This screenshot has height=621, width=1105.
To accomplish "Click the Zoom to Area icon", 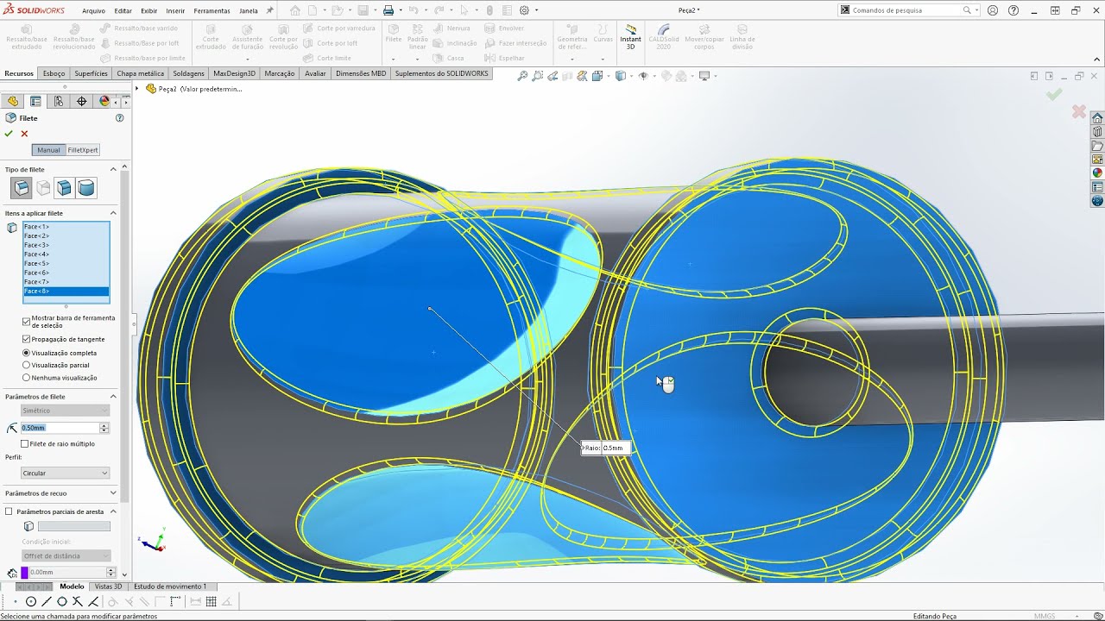I will click(538, 76).
